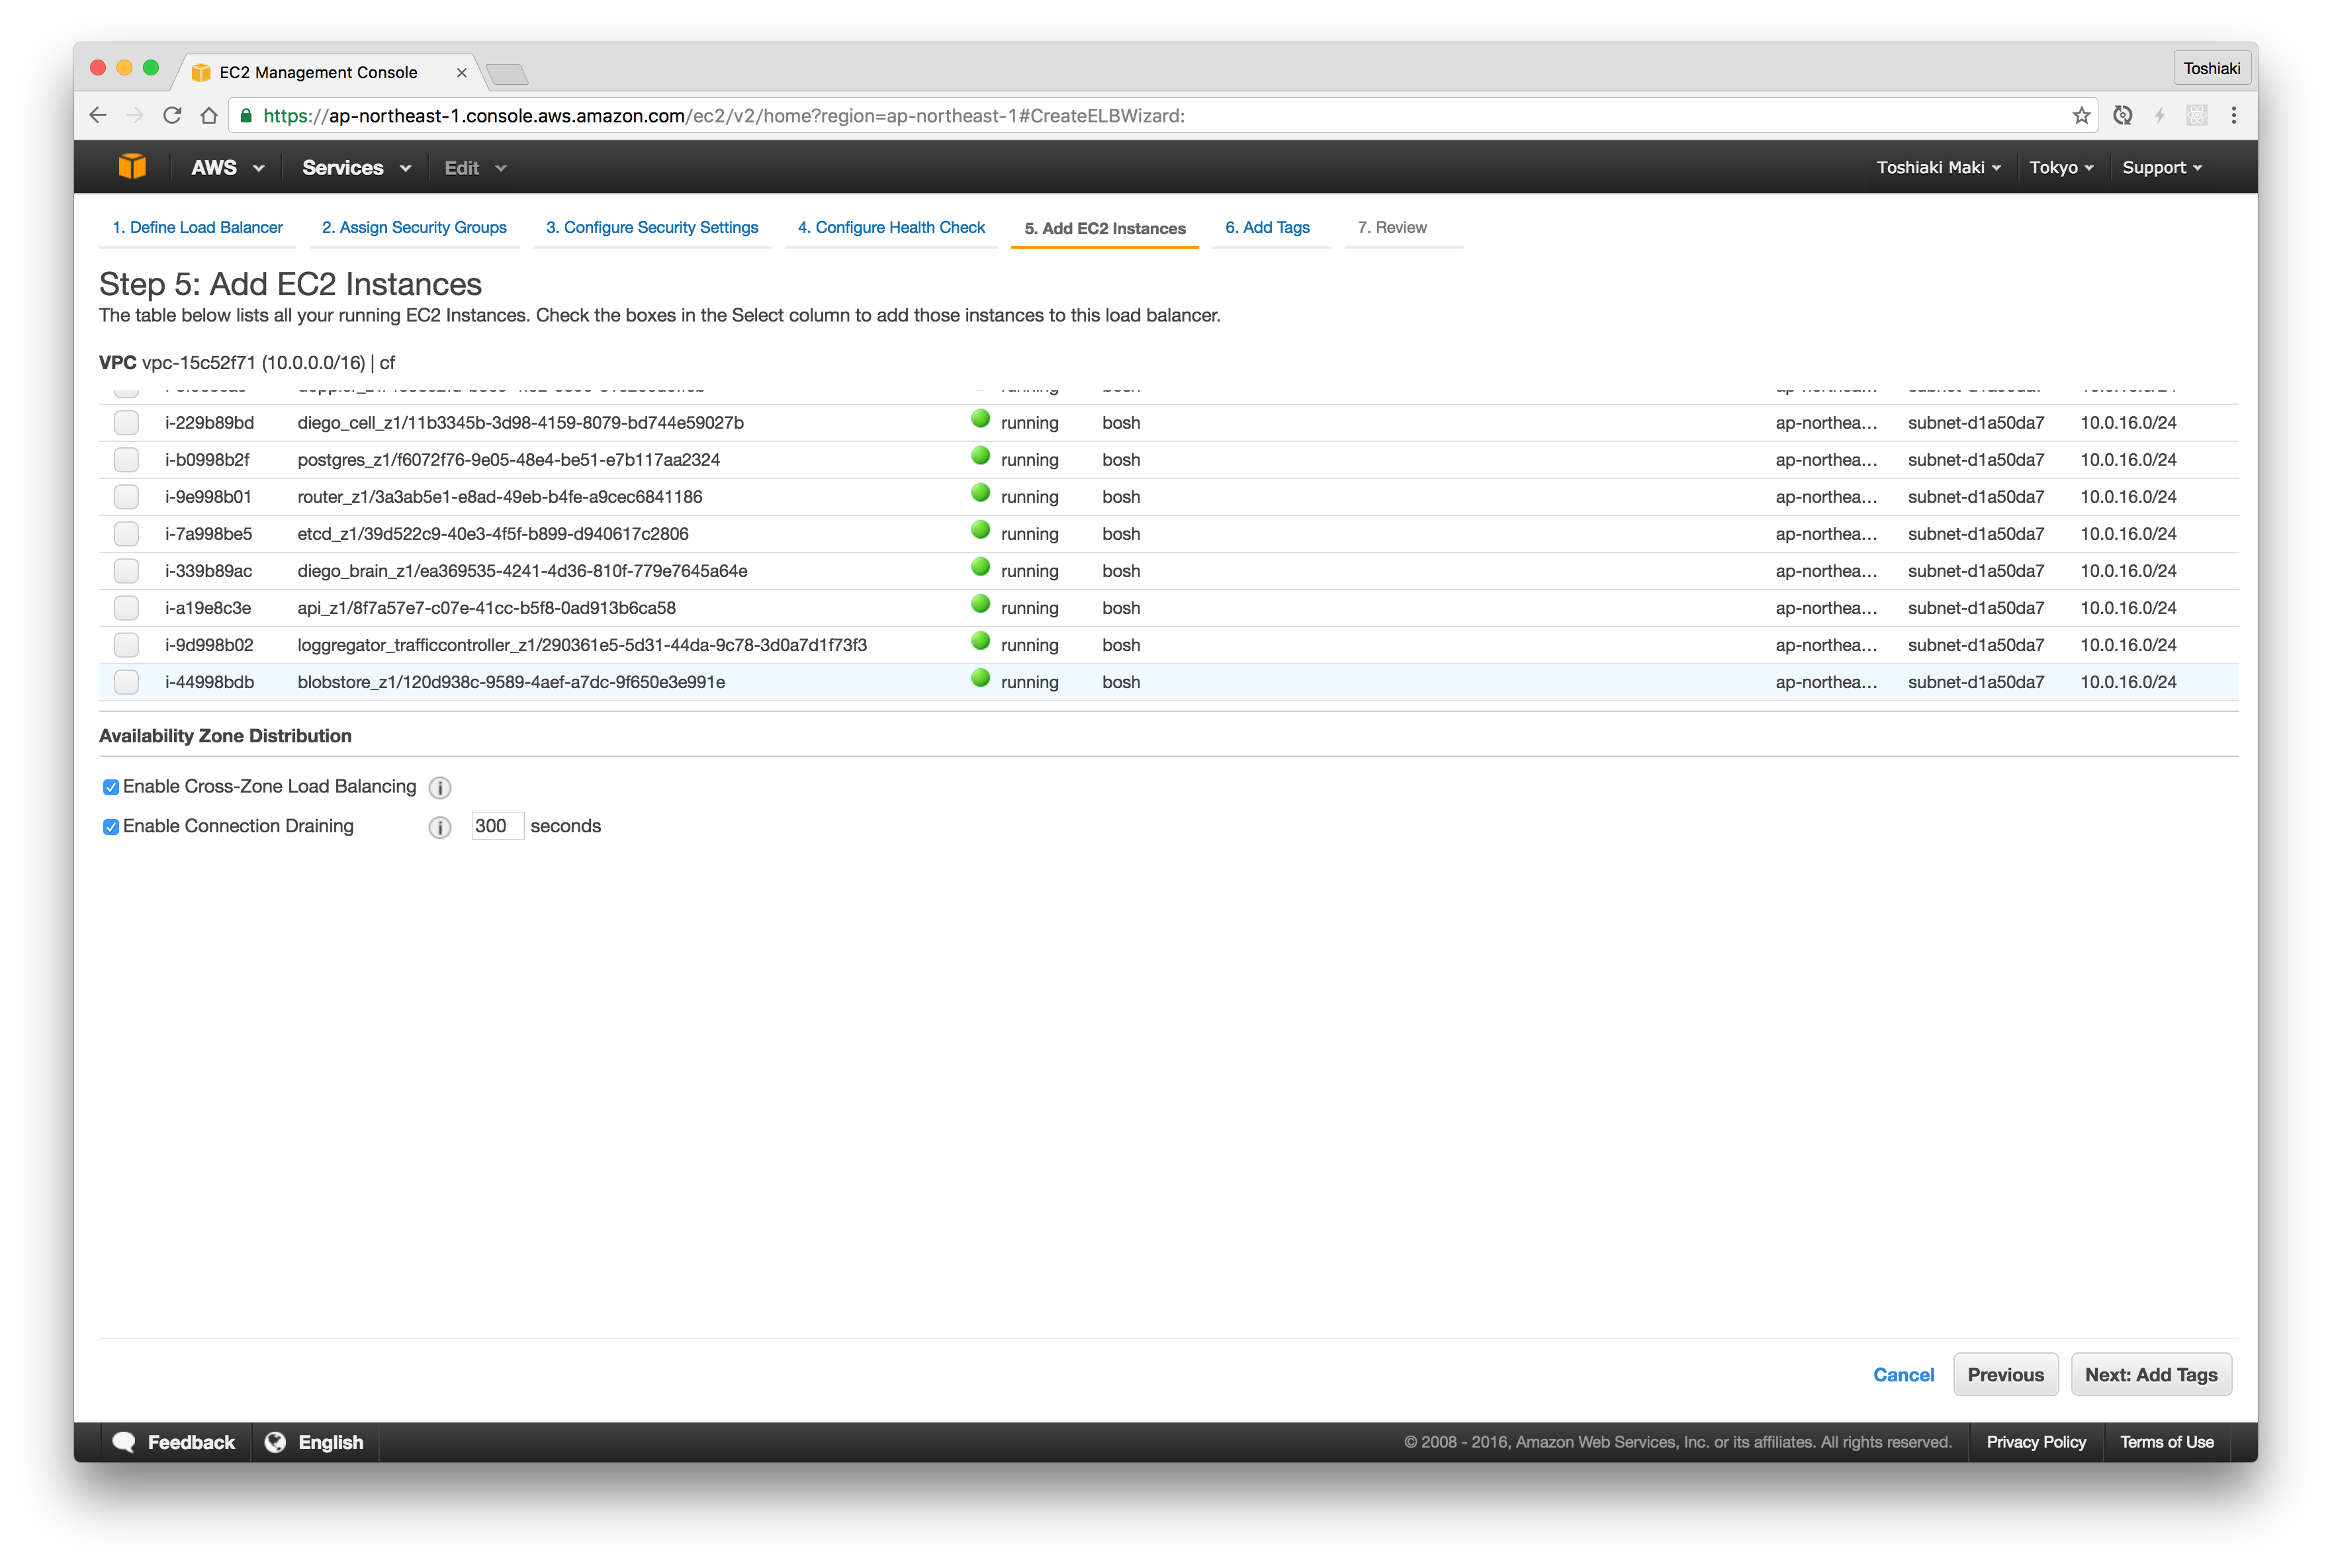This screenshot has height=1568, width=2332.
Task: Click 10.0.16.0/24 in the postgres_z1 row
Action: (2127, 459)
